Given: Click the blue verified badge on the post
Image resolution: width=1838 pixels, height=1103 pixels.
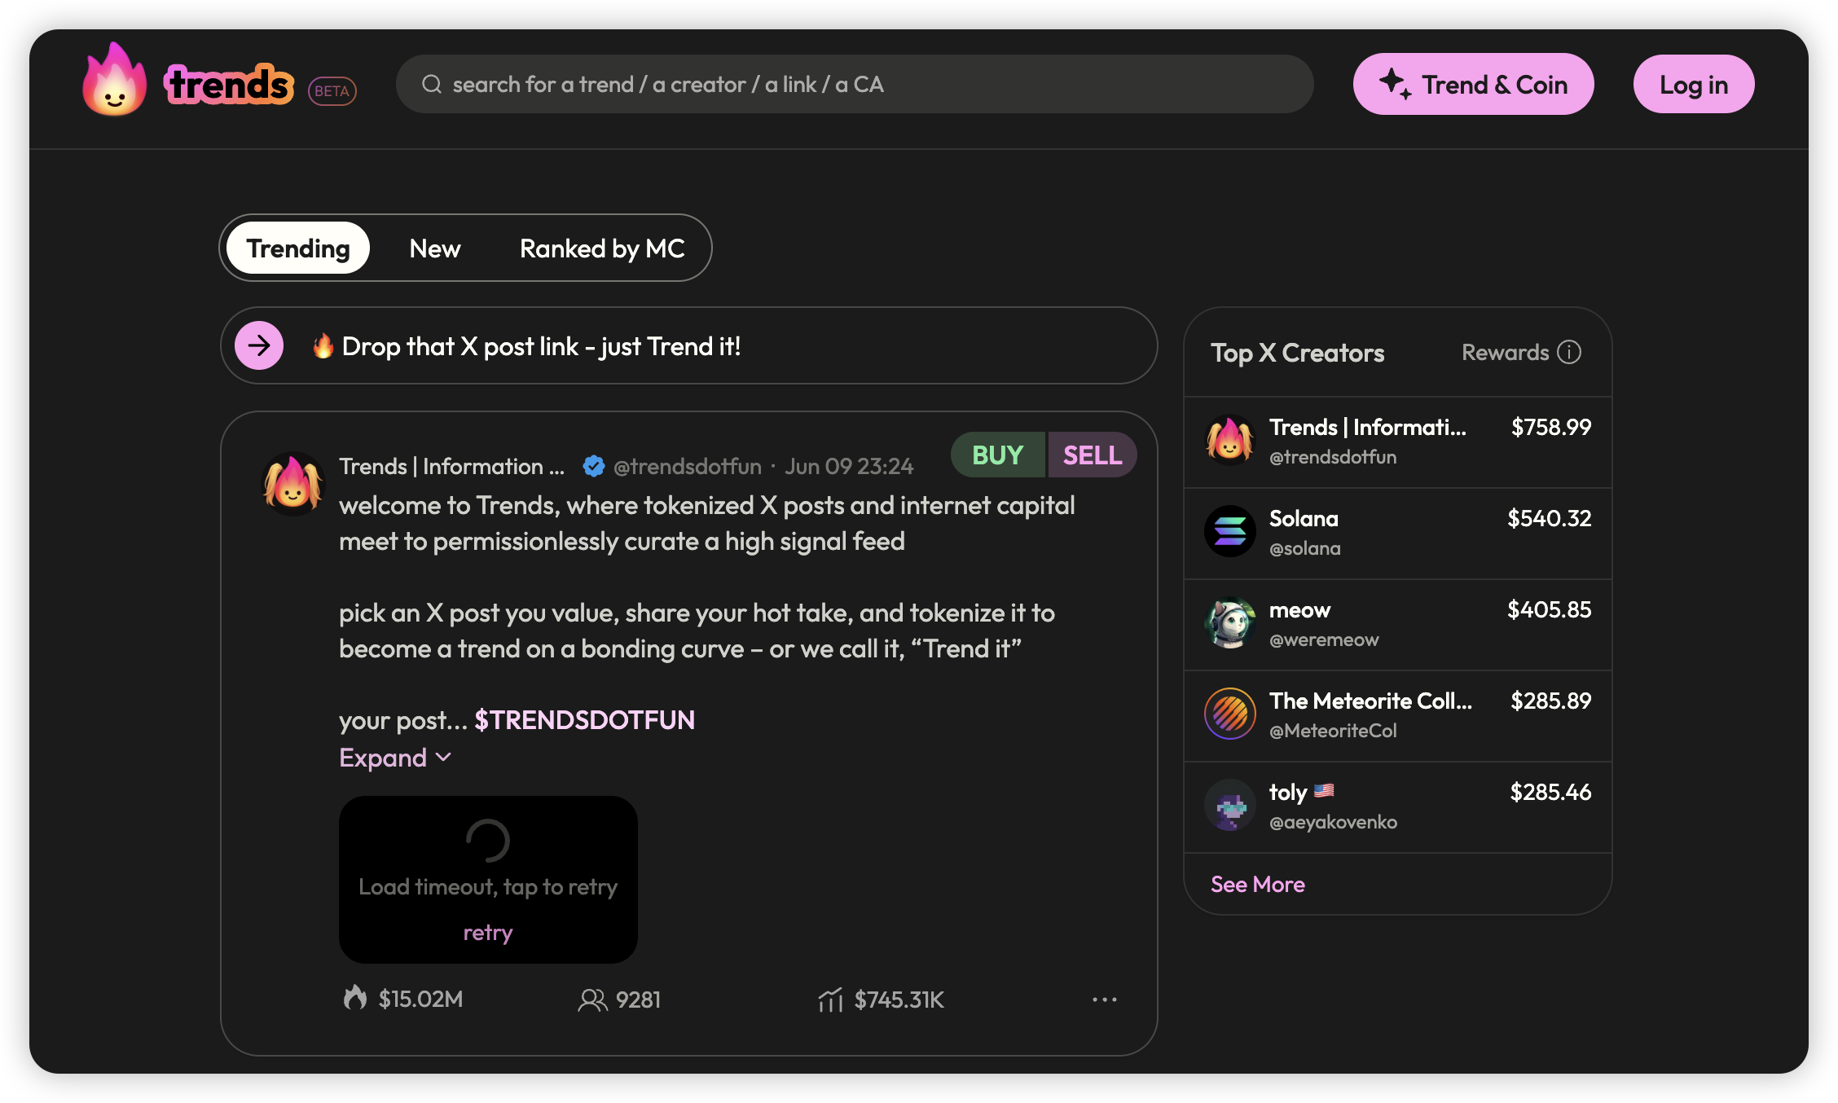Looking at the screenshot, I should (x=593, y=466).
